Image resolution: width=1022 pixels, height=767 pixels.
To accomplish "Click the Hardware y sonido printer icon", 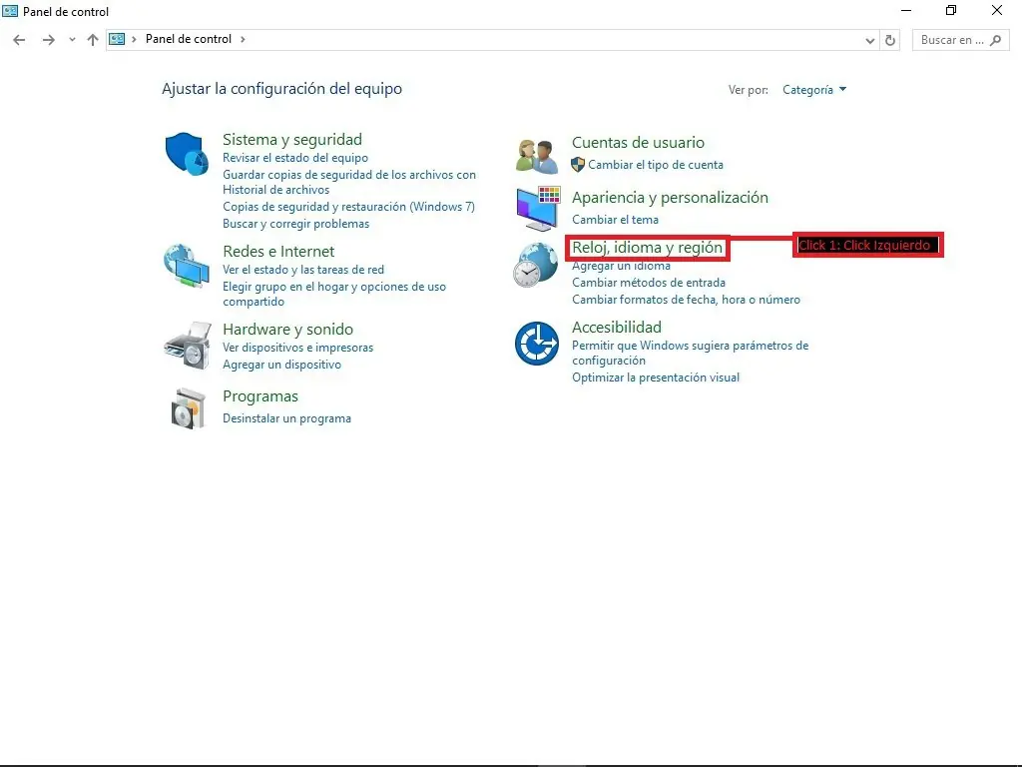I will [x=188, y=345].
